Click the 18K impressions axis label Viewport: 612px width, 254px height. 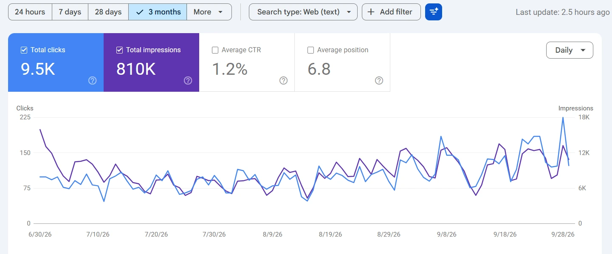click(584, 117)
